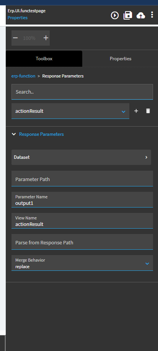Screen dimensions: 158x351
Task: Switch to the Properties tab
Action: tap(121, 59)
